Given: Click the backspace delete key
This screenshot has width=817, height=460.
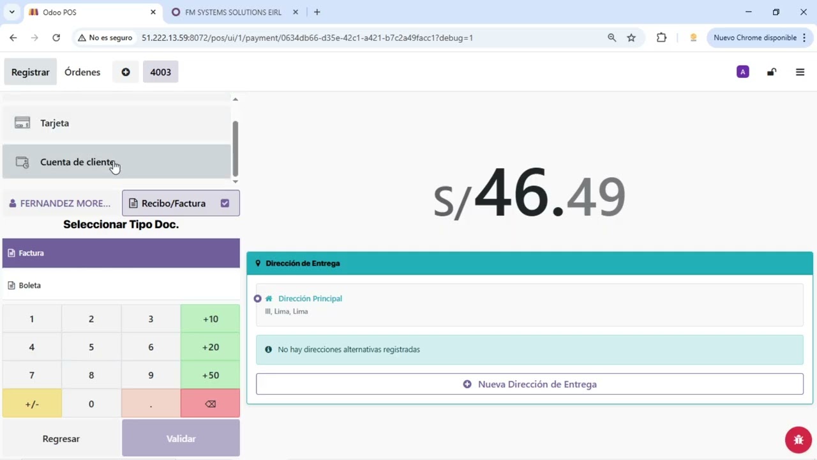Looking at the screenshot, I should point(210,404).
